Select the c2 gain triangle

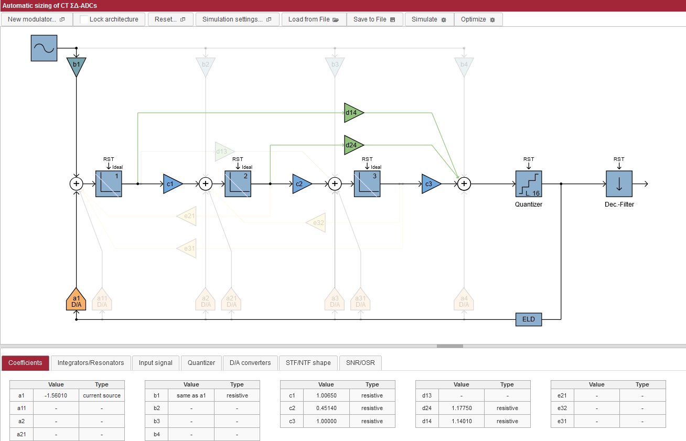coord(302,184)
